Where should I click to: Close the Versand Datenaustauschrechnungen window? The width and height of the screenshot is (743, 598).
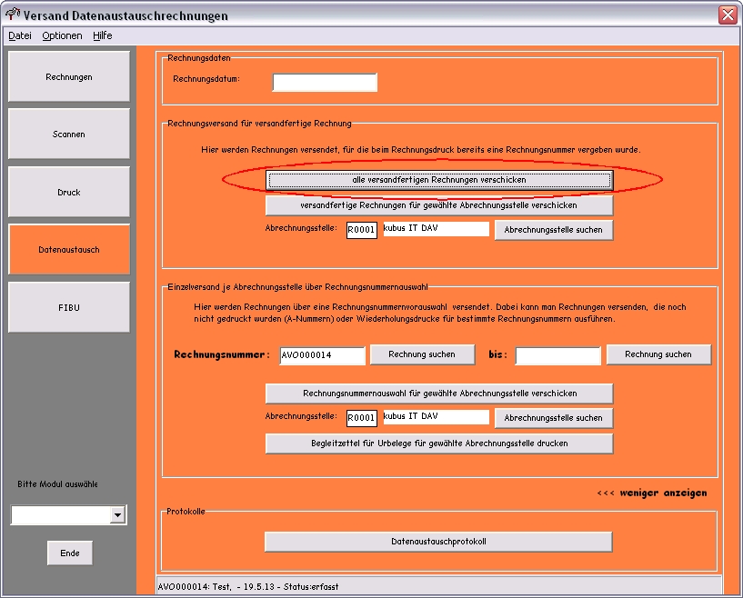[728, 15]
